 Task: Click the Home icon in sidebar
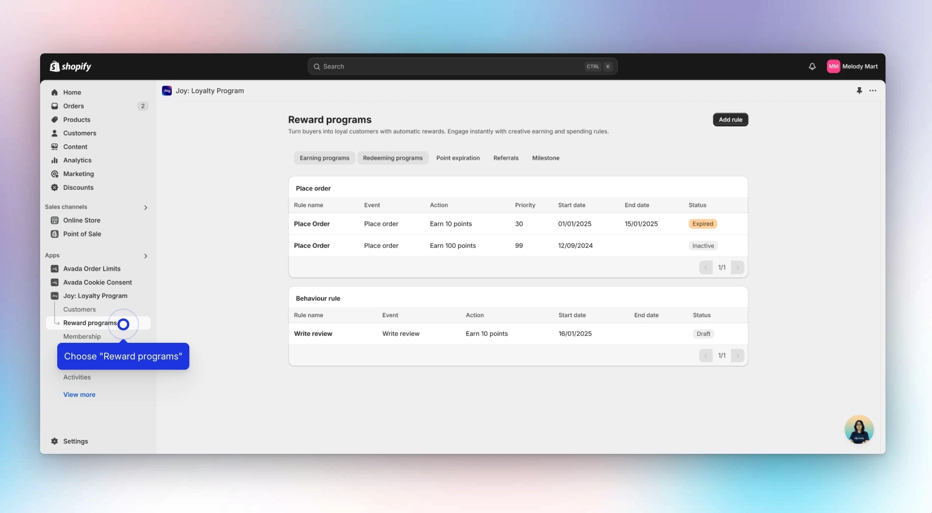[x=55, y=92]
